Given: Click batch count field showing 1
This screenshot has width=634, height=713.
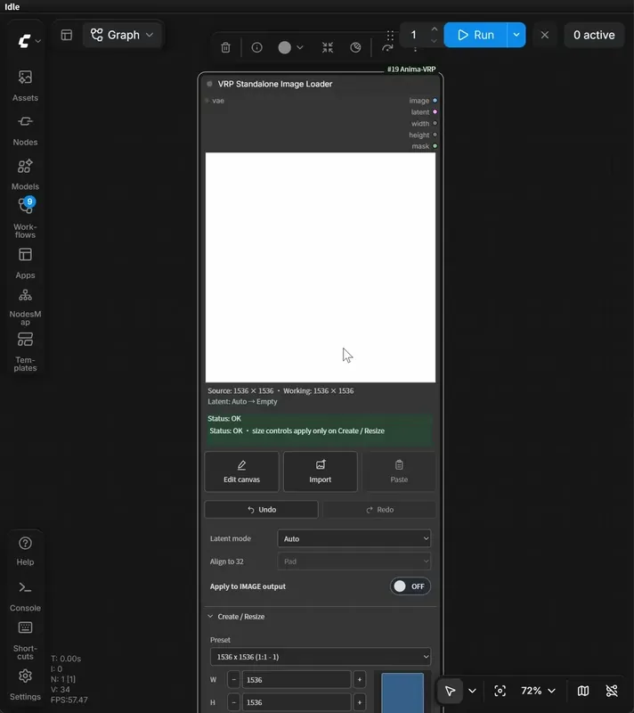Looking at the screenshot, I should tap(414, 35).
